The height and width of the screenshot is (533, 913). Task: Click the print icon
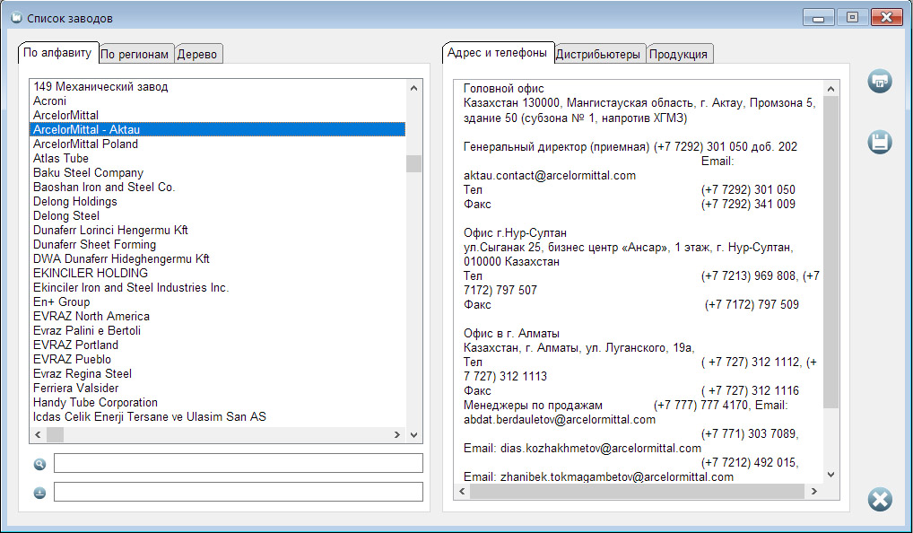[879, 81]
